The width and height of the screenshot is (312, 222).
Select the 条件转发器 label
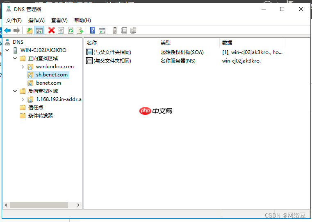[x=41, y=115]
